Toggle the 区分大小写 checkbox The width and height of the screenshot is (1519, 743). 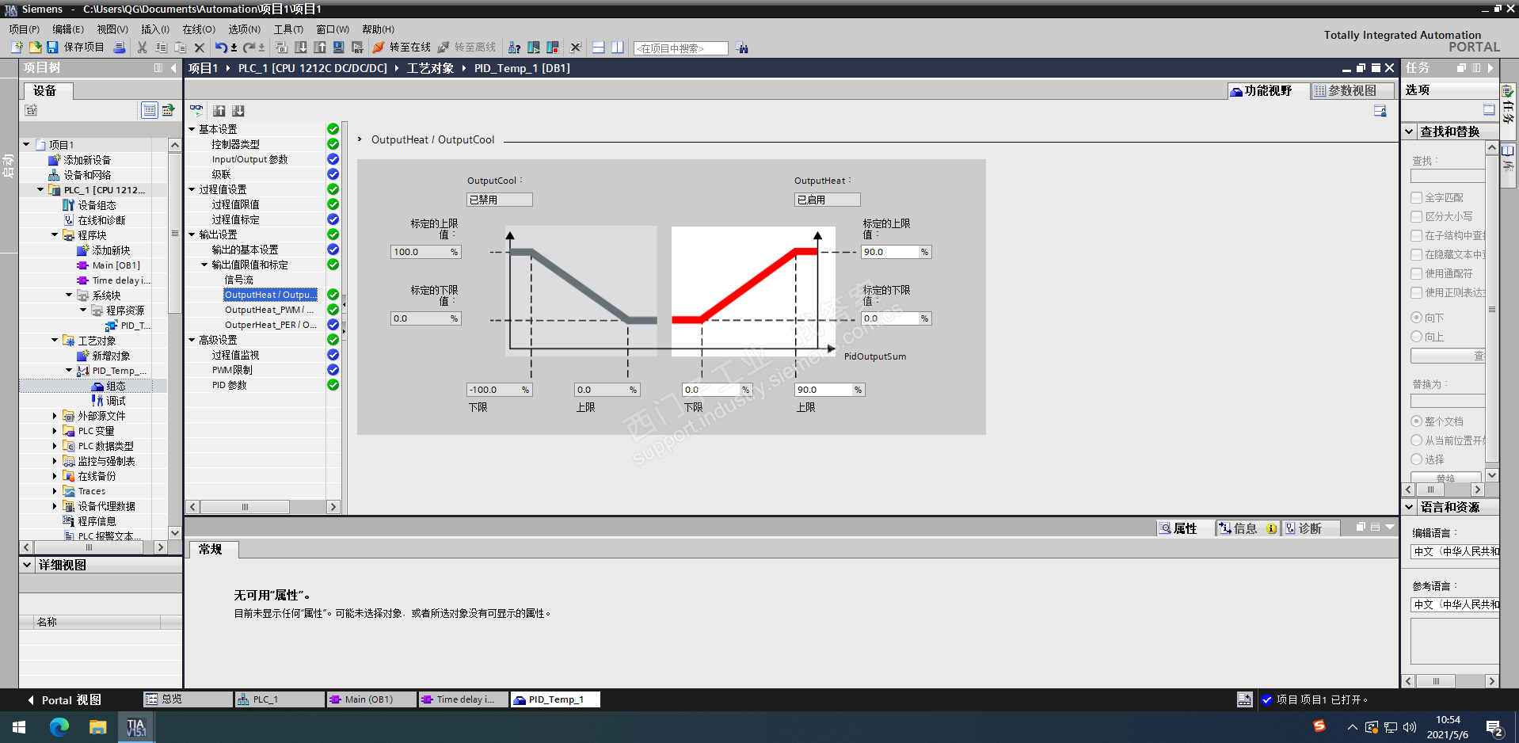tap(1417, 216)
